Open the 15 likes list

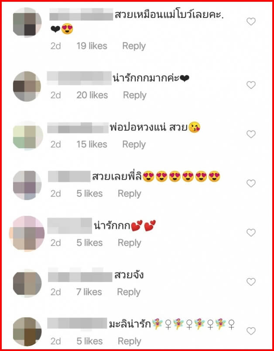(92, 144)
